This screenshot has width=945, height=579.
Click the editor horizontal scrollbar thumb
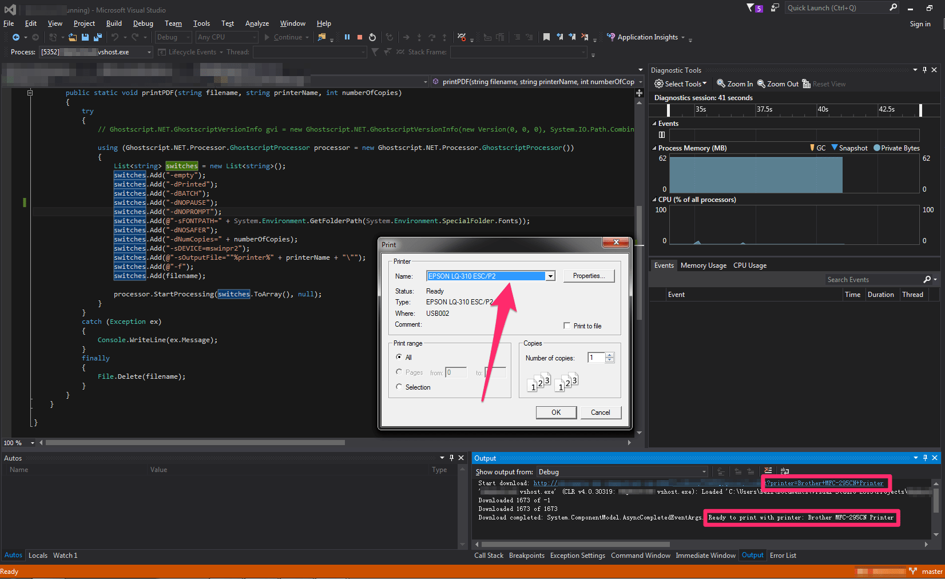click(x=195, y=443)
